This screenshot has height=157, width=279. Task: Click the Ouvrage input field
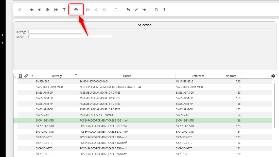55,32
